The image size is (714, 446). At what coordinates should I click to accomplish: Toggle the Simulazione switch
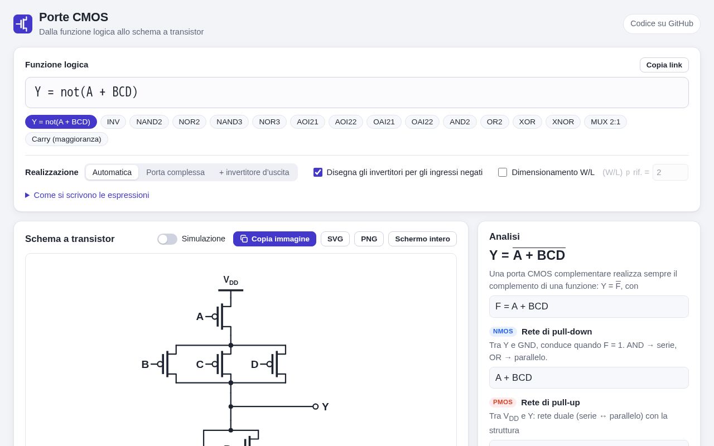coord(167,239)
